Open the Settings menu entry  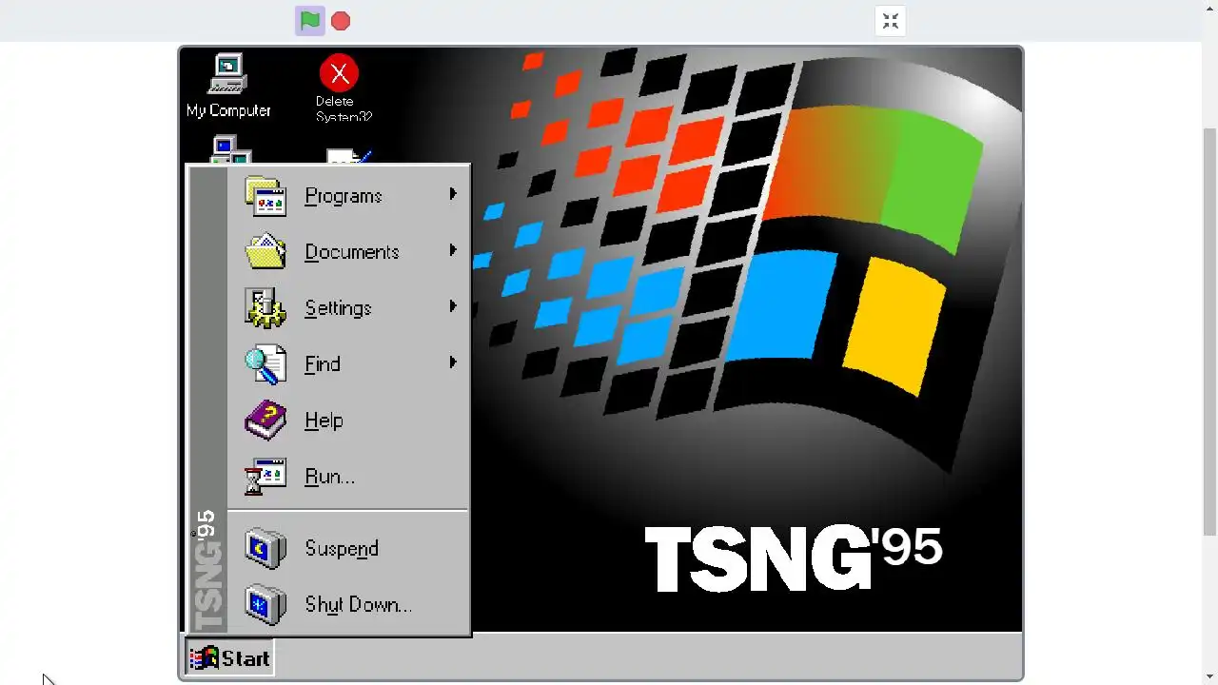(x=348, y=308)
